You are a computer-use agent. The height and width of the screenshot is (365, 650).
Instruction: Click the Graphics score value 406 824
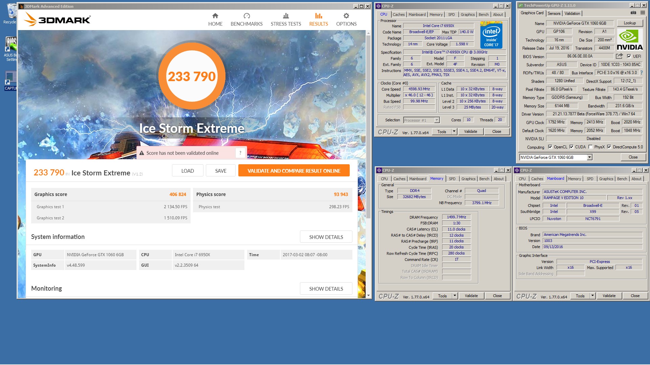pos(178,194)
